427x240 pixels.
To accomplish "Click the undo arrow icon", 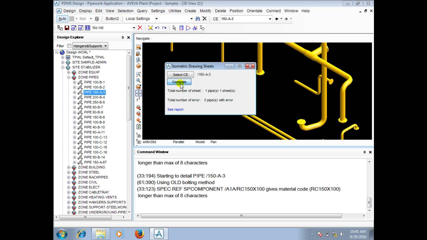I will (157, 28).
